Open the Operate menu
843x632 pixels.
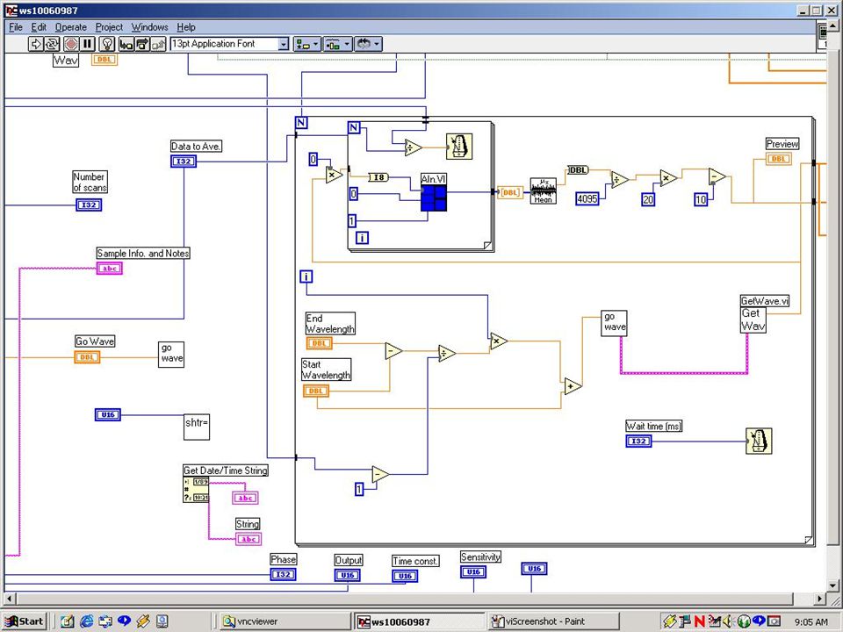(71, 27)
